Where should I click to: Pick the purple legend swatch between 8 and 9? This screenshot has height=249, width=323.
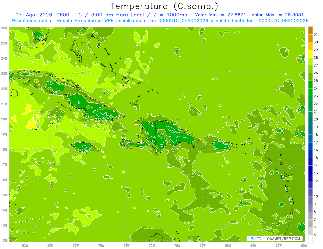(311, 208)
